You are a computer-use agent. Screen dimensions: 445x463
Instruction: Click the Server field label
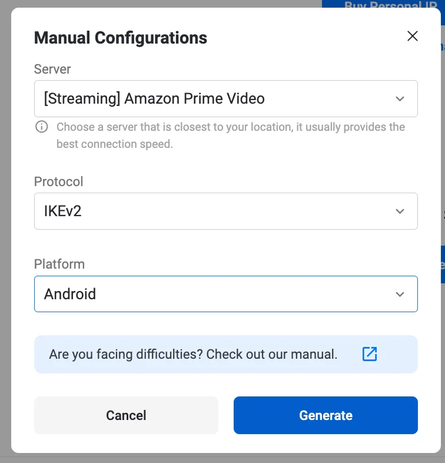click(x=52, y=69)
